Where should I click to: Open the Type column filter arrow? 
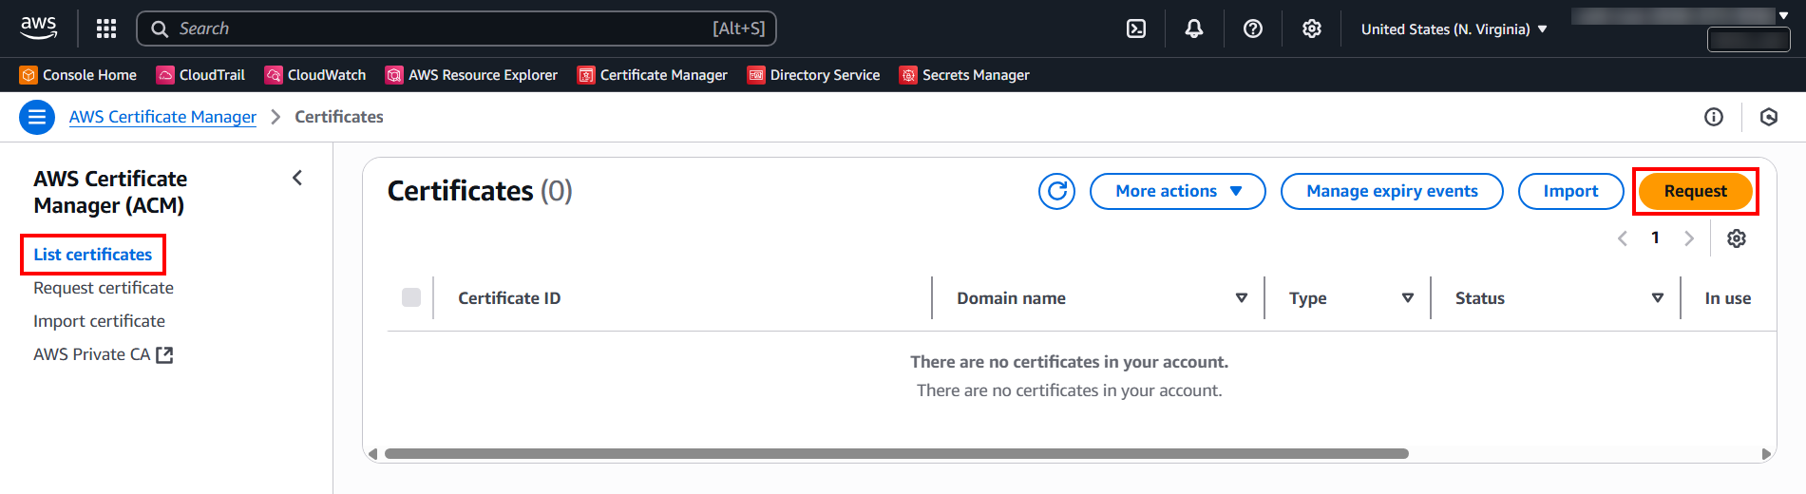point(1408,298)
